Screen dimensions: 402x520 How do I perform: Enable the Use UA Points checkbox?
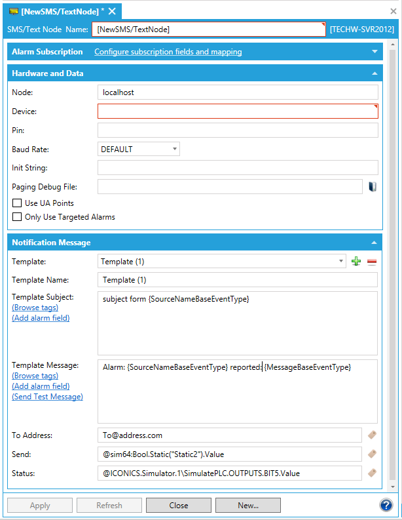coord(18,203)
